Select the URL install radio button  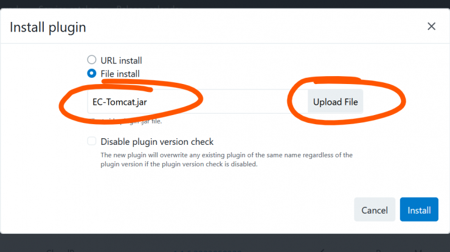92,60
